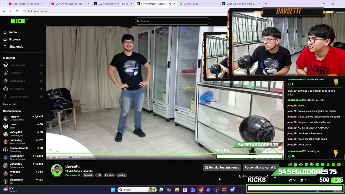Expand the 'Mostrar más' followed list

(10, 104)
